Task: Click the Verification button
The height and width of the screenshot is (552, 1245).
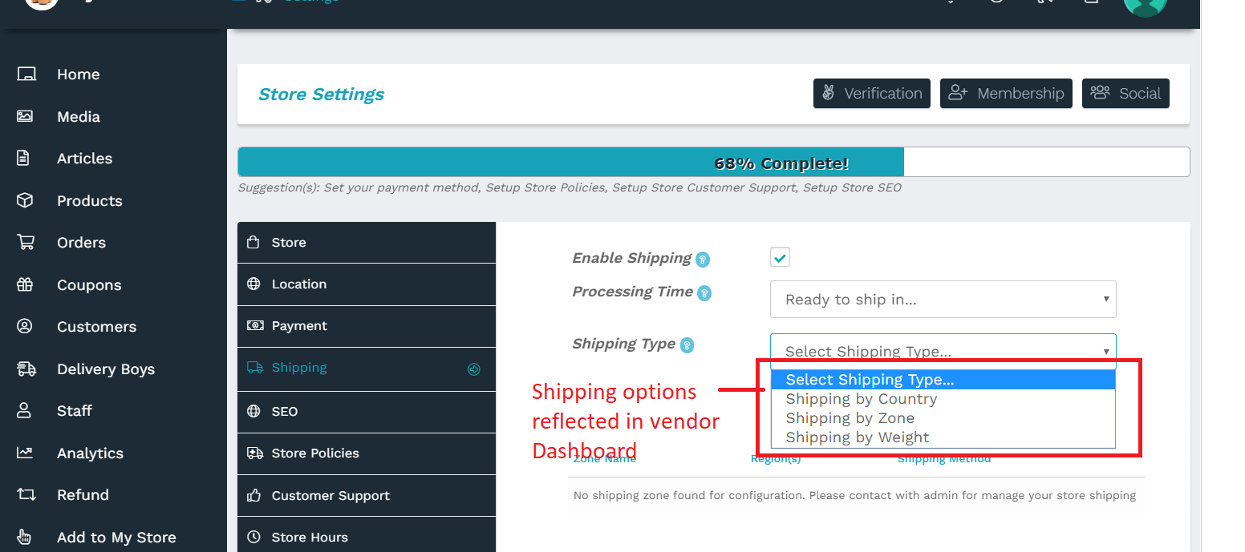Action: coord(872,93)
